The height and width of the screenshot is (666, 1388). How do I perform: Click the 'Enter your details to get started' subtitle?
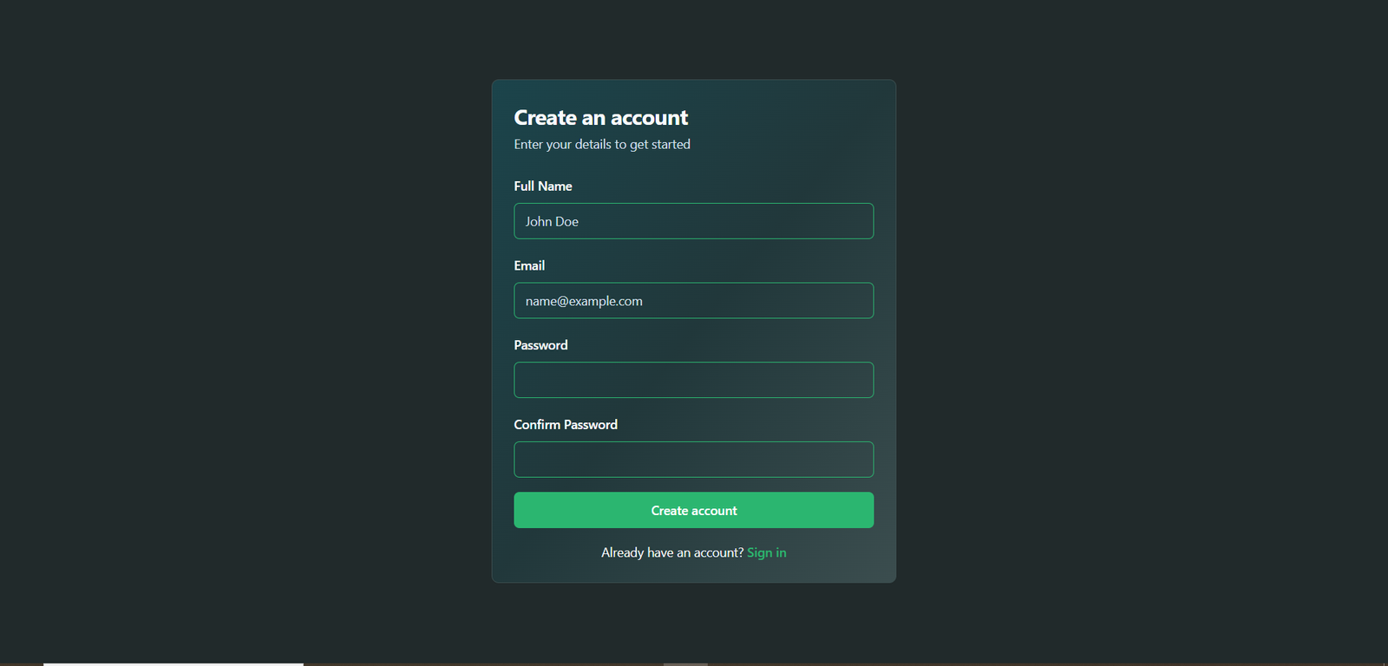tap(602, 144)
